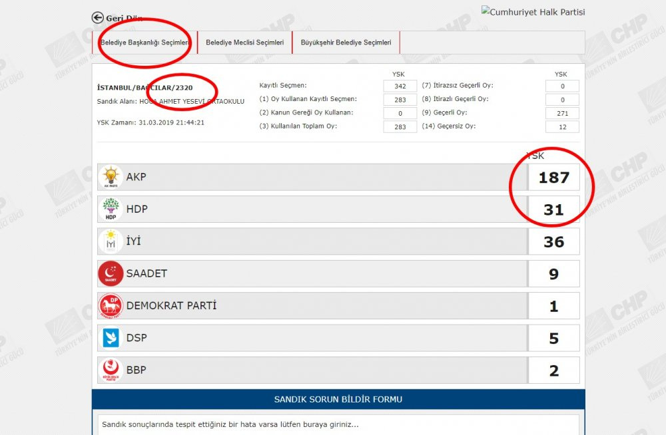Select the Kanun Gereği Oy Kullanan value box

click(x=400, y=113)
